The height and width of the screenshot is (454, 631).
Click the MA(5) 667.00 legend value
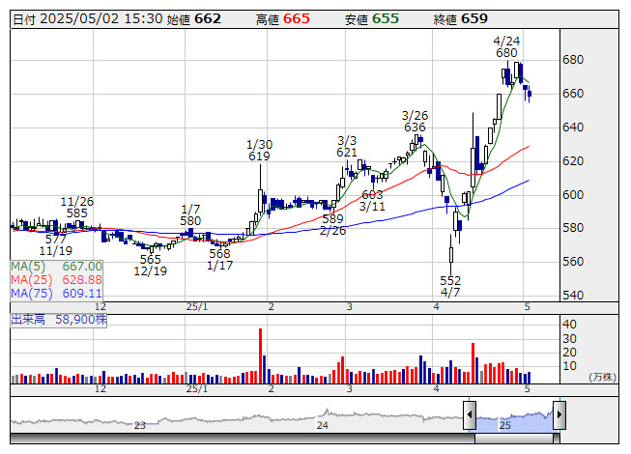(x=56, y=267)
